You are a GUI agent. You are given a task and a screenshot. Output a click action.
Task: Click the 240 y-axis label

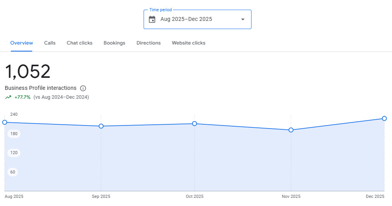point(14,114)
